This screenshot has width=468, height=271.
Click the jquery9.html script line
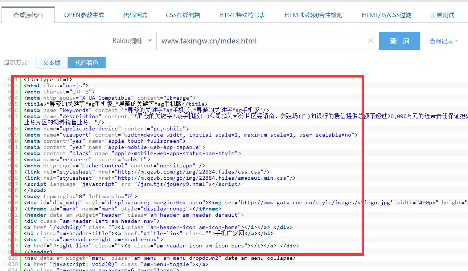[x=132, y=184]
